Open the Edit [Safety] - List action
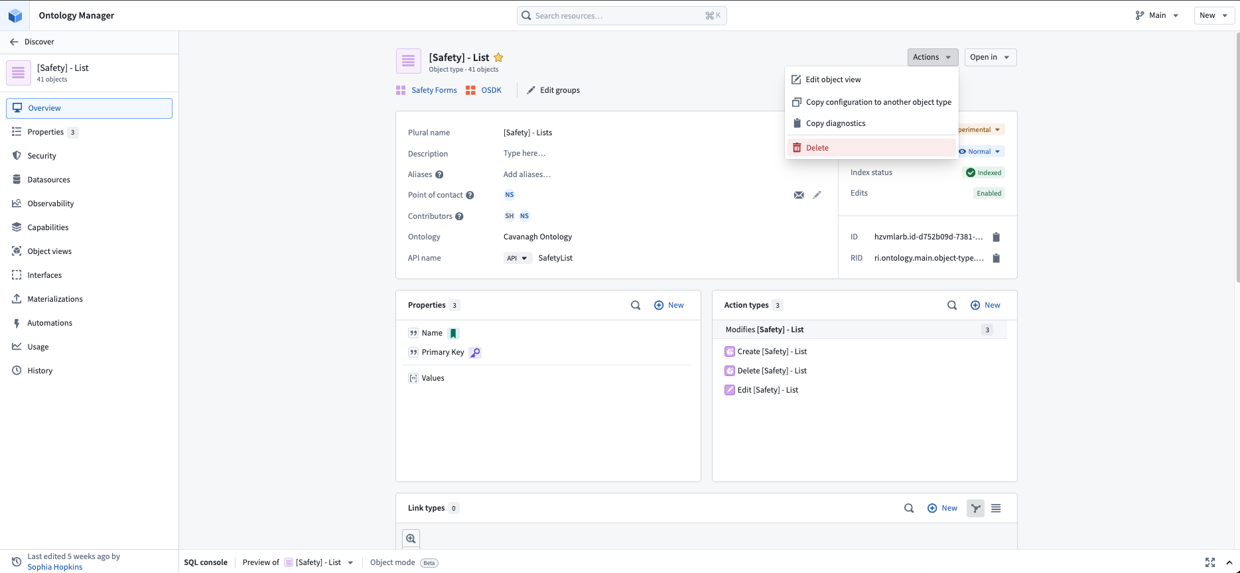This screenshot has width=1240, height=573. [768, 390]
